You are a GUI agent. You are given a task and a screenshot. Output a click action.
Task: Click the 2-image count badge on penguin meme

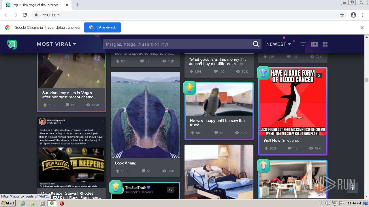point(319,76)
